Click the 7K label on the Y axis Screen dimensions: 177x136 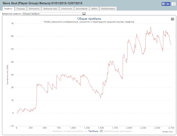pyautogui.click(x=12, y=24)
